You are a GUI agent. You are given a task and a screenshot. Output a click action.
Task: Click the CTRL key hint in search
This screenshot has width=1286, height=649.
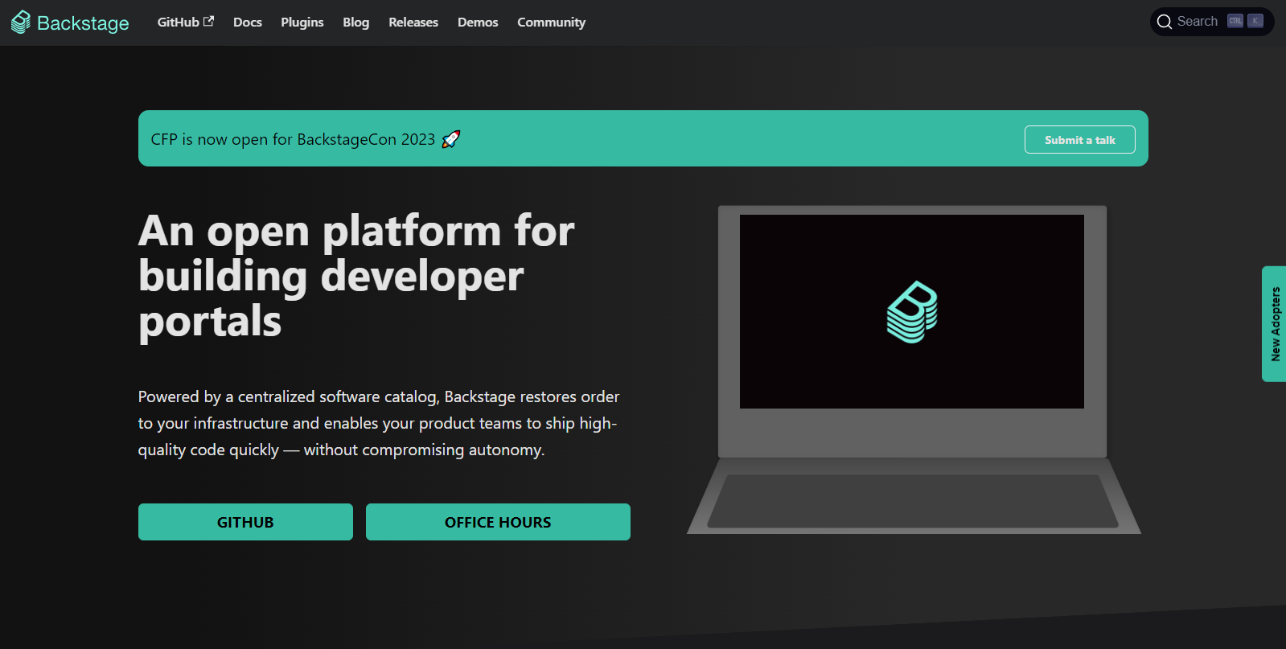1235,21
